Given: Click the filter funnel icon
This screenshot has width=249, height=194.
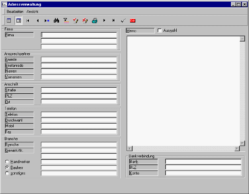Looking at the screenshot, I should [x=66, y=20].
